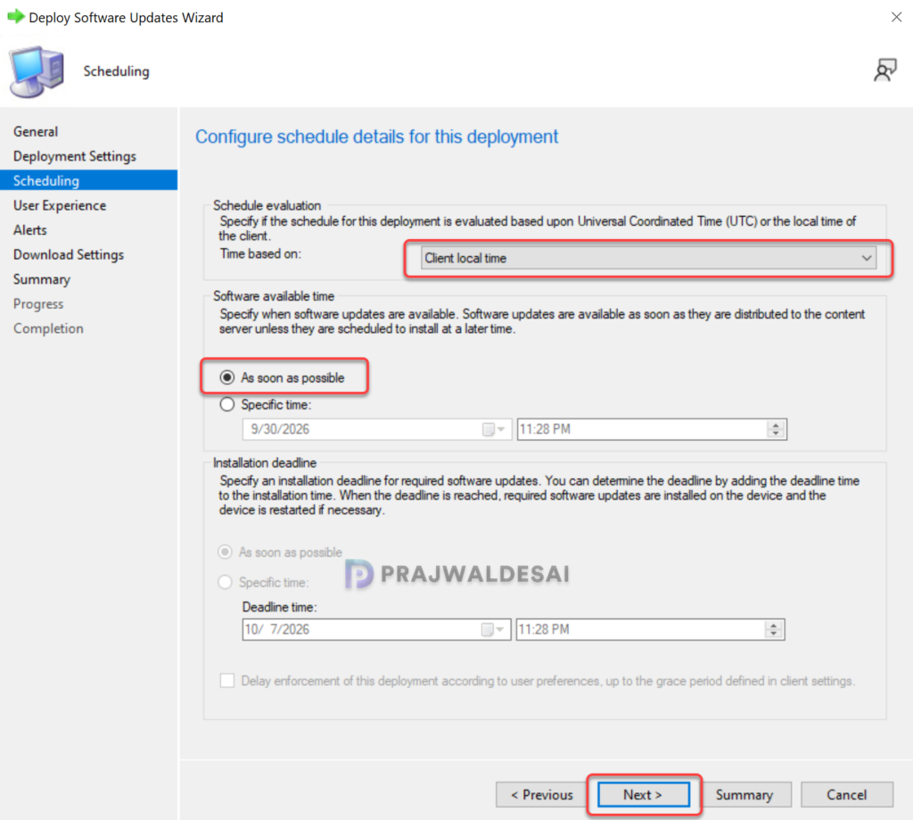
Task: Select Installation deadline Specific time radio
Action: [x=225, y=583]
